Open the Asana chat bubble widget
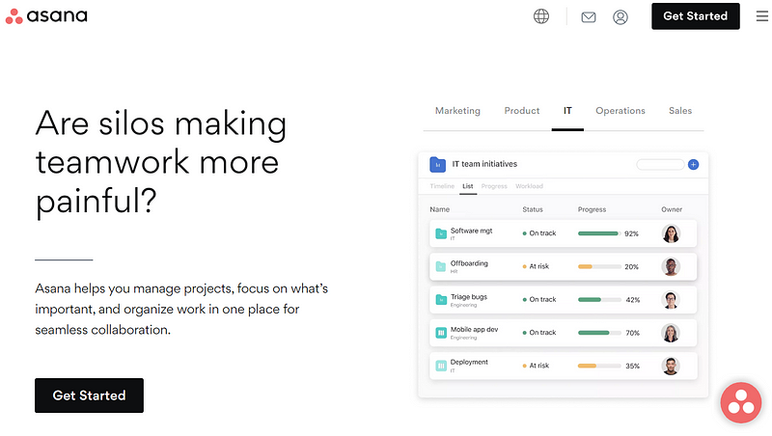 [x=741, y=402]
